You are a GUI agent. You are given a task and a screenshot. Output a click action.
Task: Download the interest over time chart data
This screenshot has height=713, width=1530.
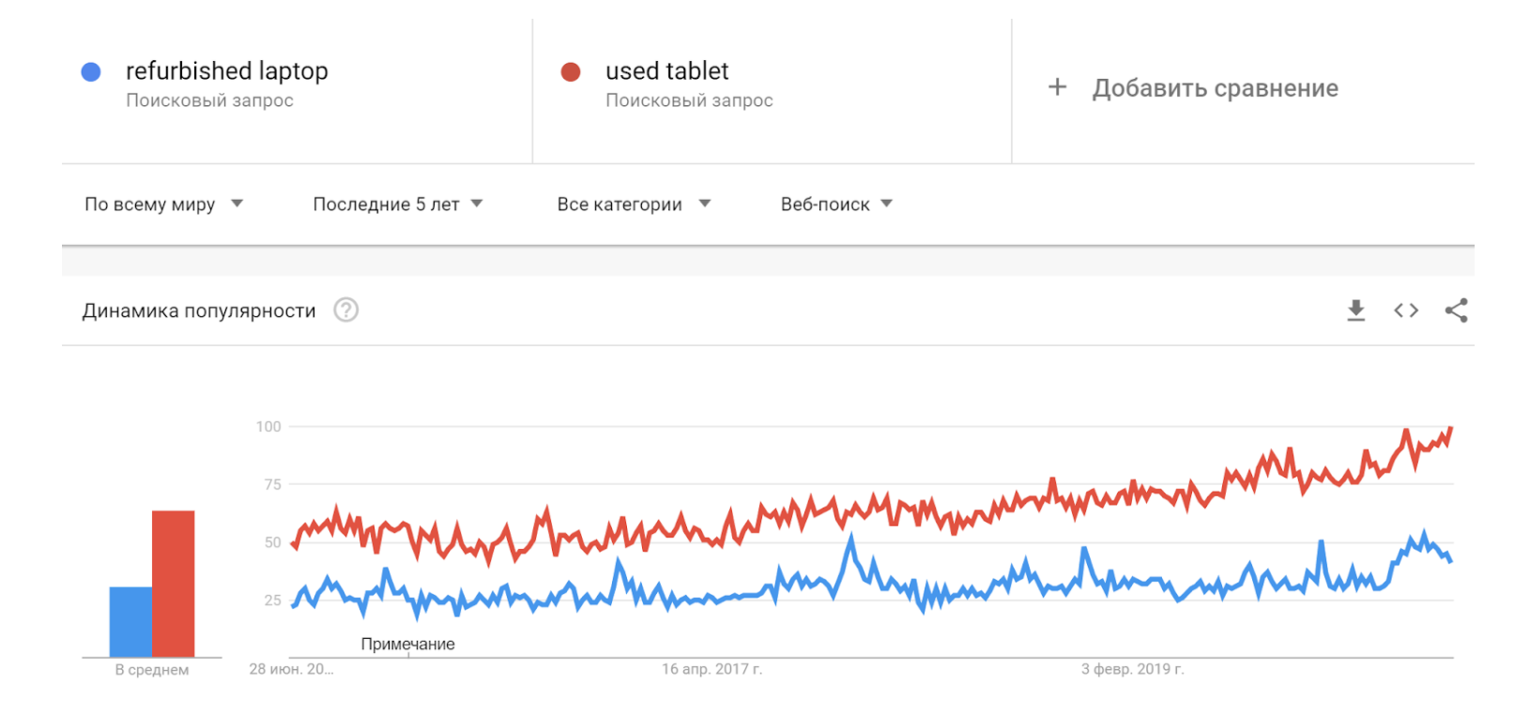point(1355,311)
